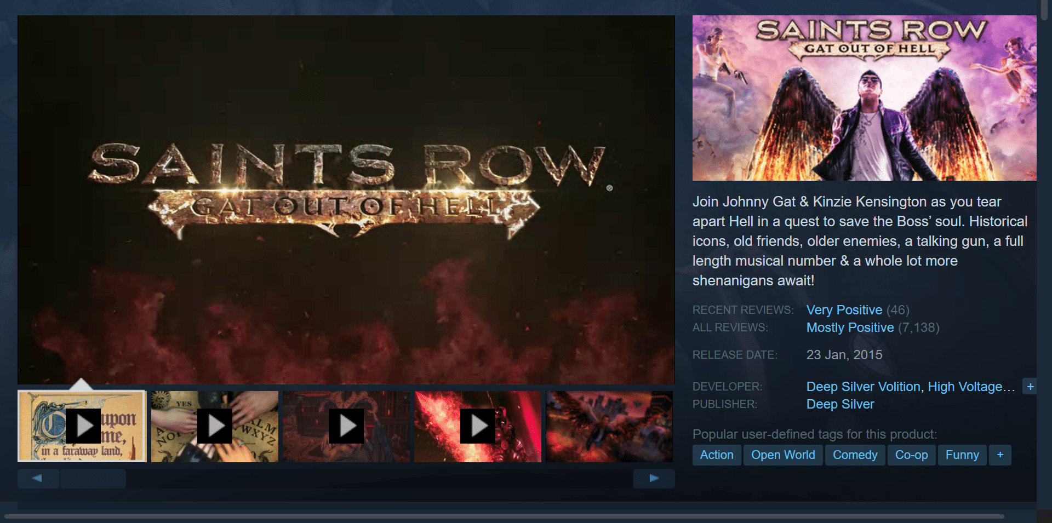Click the thumbnail strip scroll handle

(x=93, y=478)
